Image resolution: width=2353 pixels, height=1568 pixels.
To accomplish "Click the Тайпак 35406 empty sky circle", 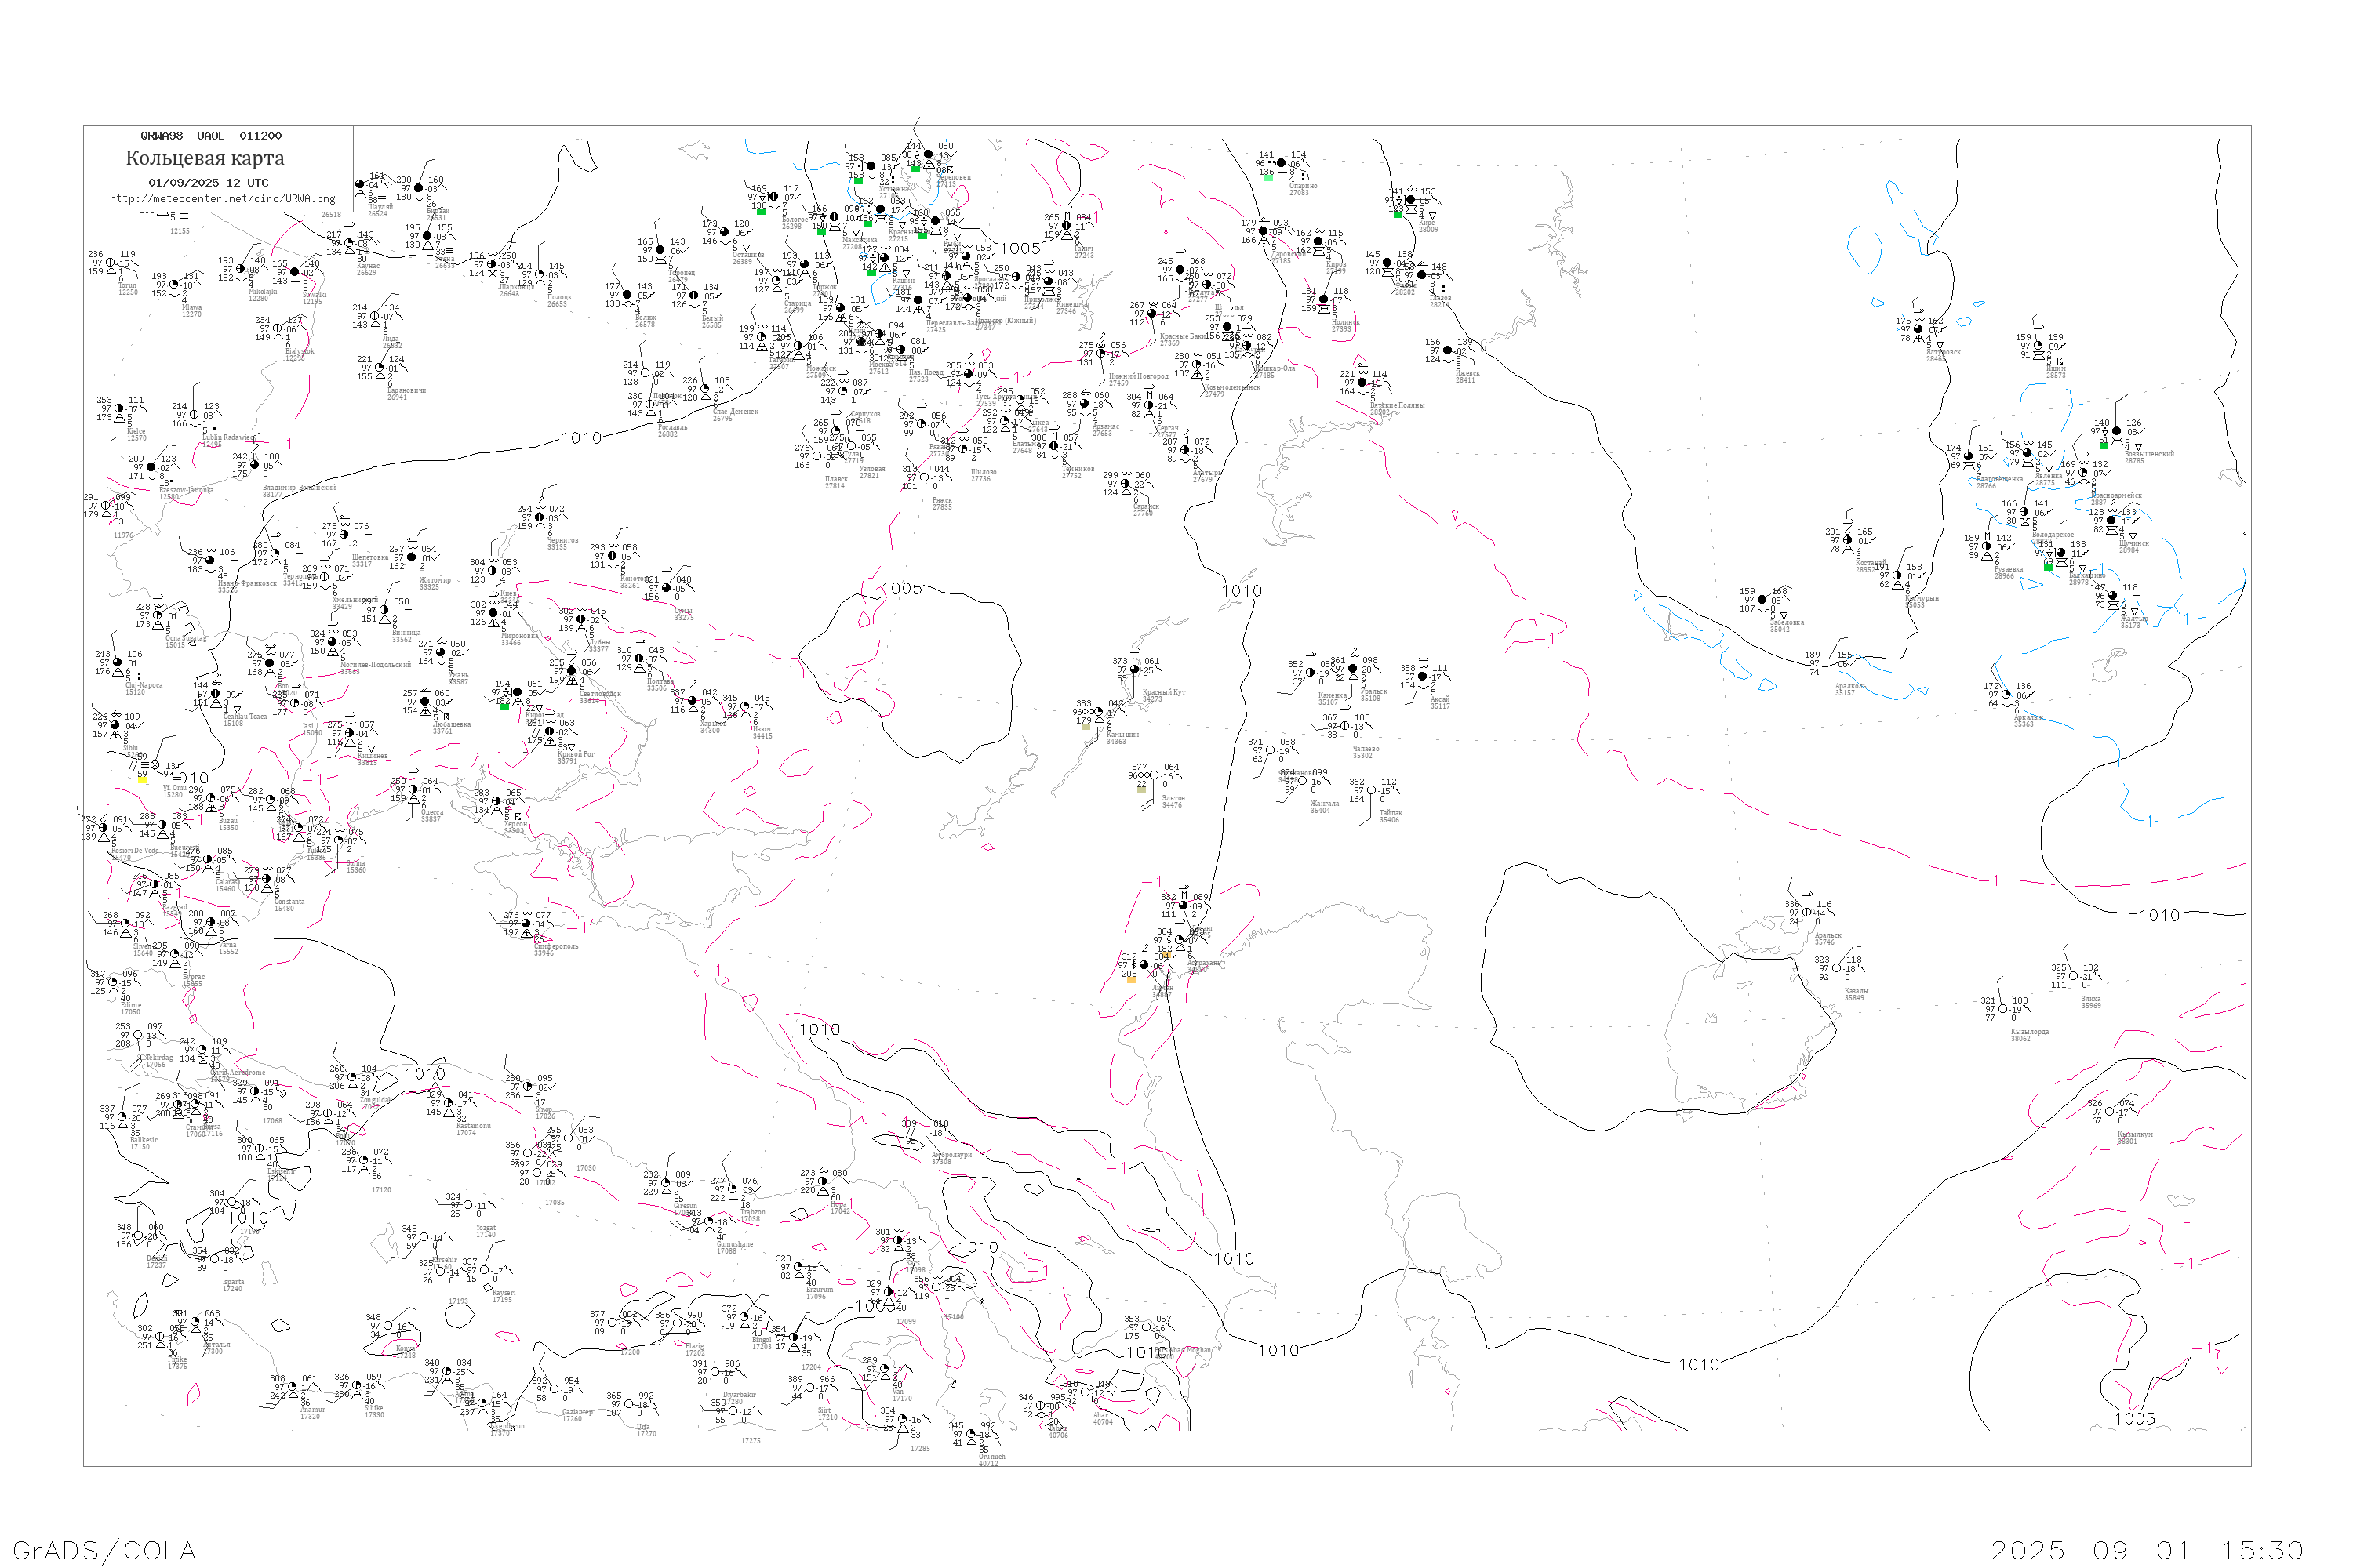I will (1372, 791).
